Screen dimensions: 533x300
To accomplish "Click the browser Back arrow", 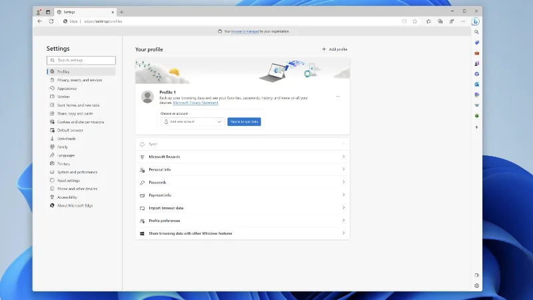I will [40, 21].
